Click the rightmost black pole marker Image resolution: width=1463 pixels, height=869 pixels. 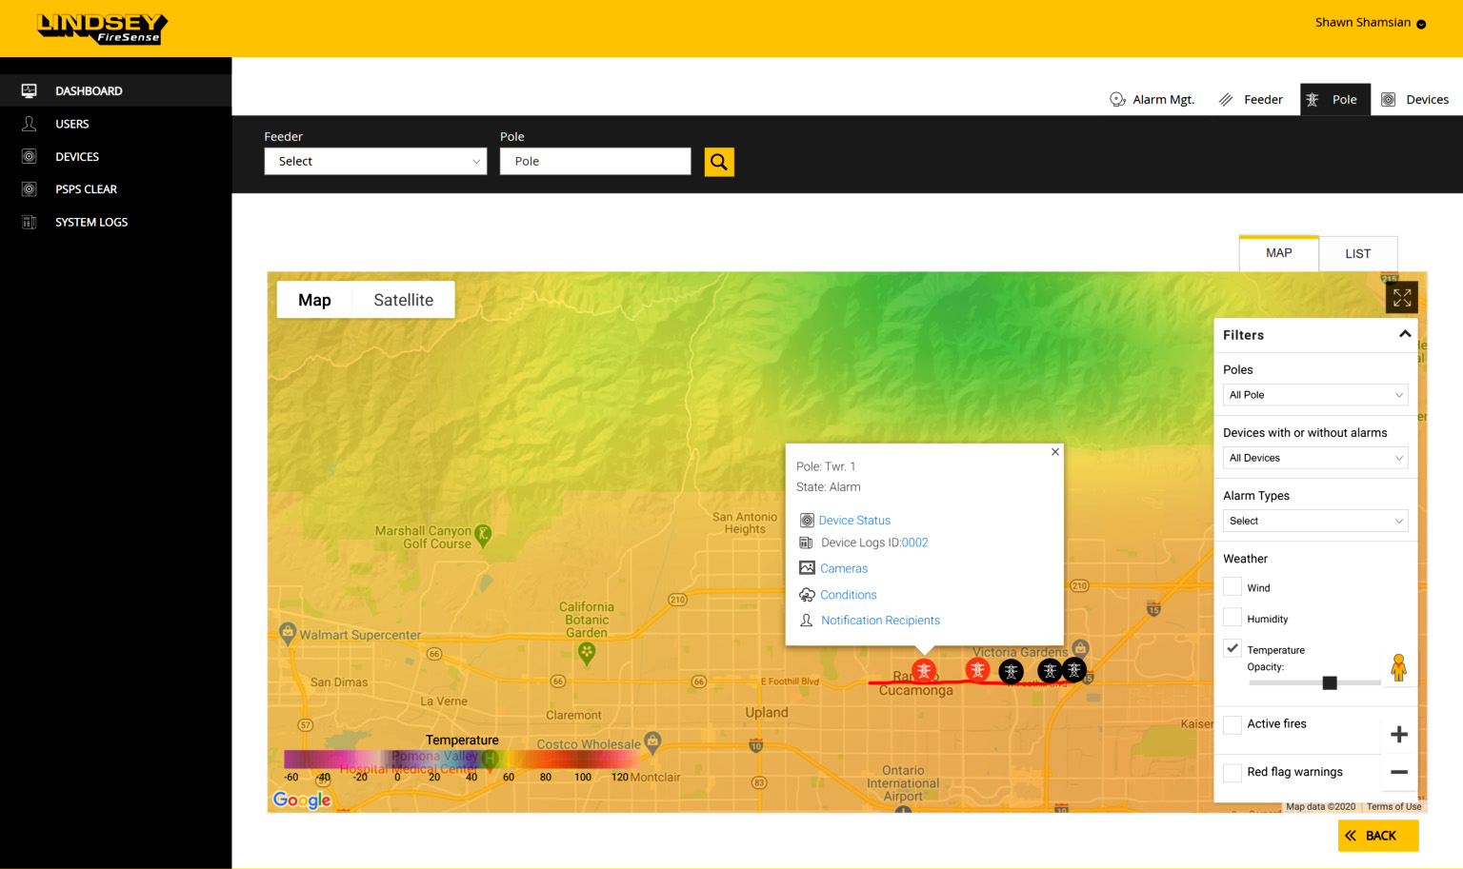coord(1073,670)
